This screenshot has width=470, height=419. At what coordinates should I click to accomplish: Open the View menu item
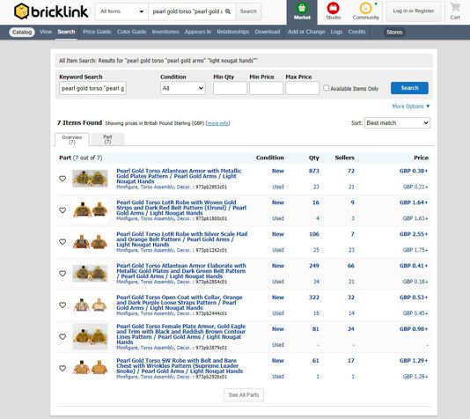point(46,32)
